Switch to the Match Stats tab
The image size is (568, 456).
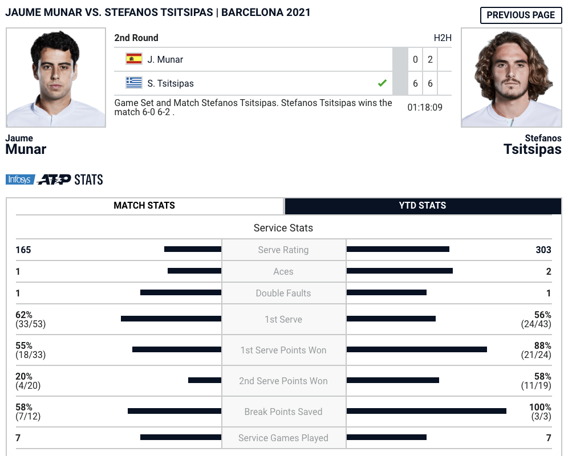[x=144, y=205]
